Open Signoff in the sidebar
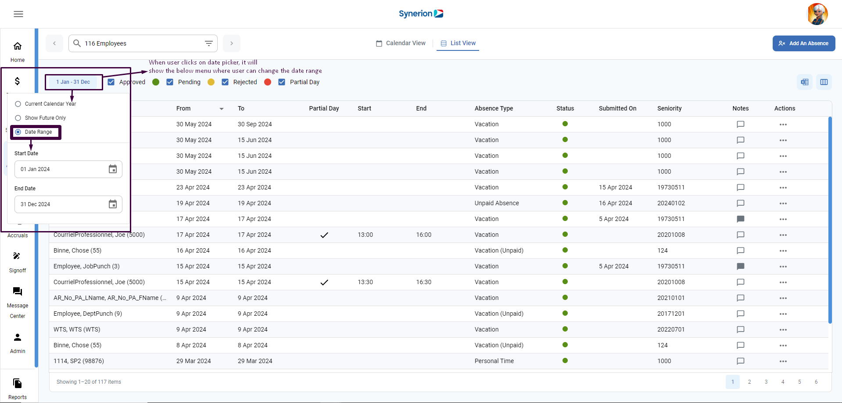 [x=18, y=262]
